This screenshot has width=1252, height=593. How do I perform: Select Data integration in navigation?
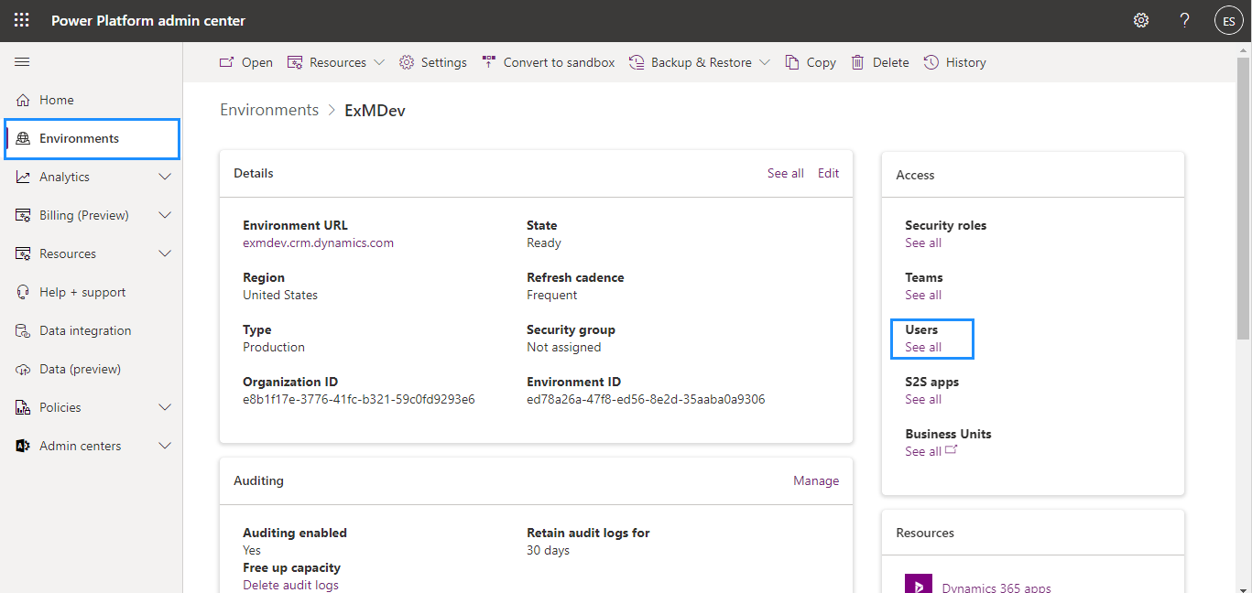click(x=92, y=330)
